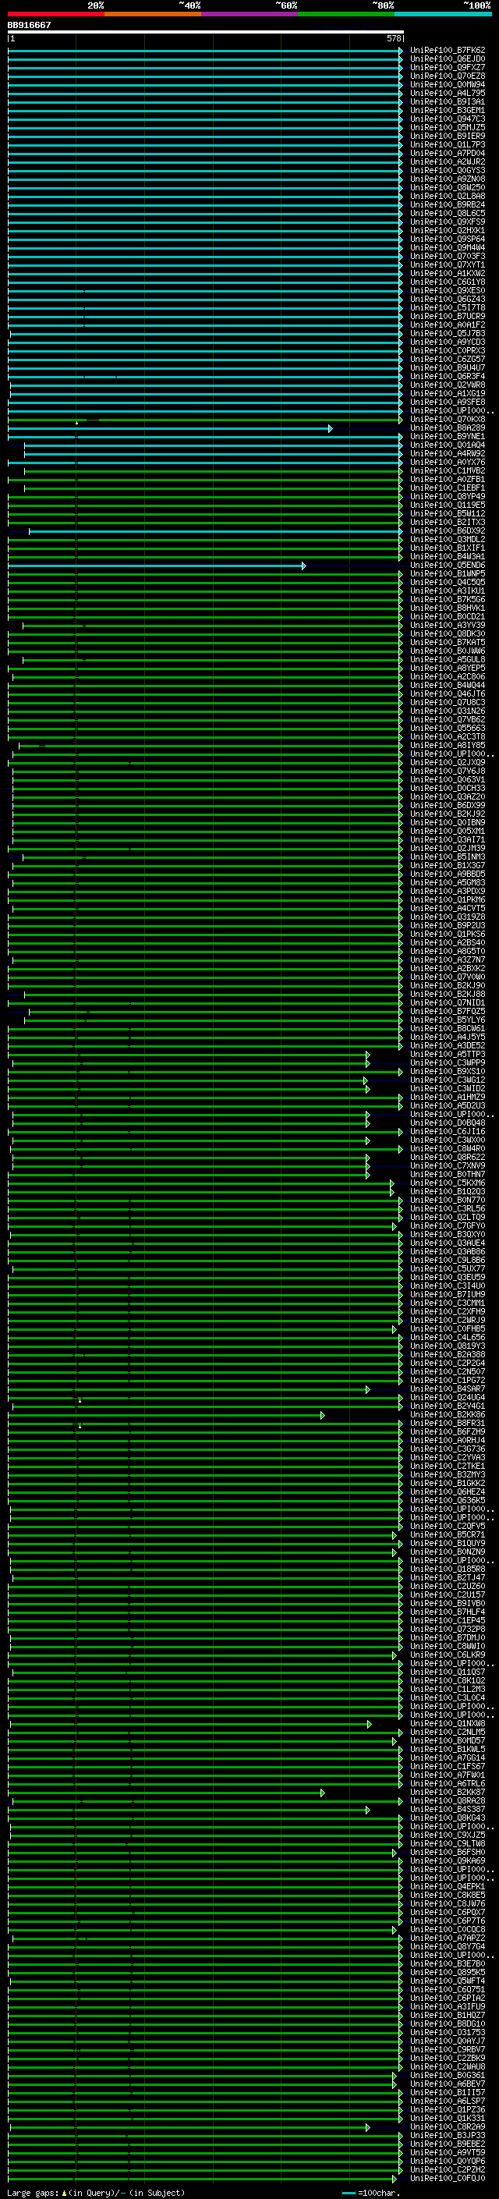Select the UniRef100_B1WNP5 label

(x=448, y=573)
